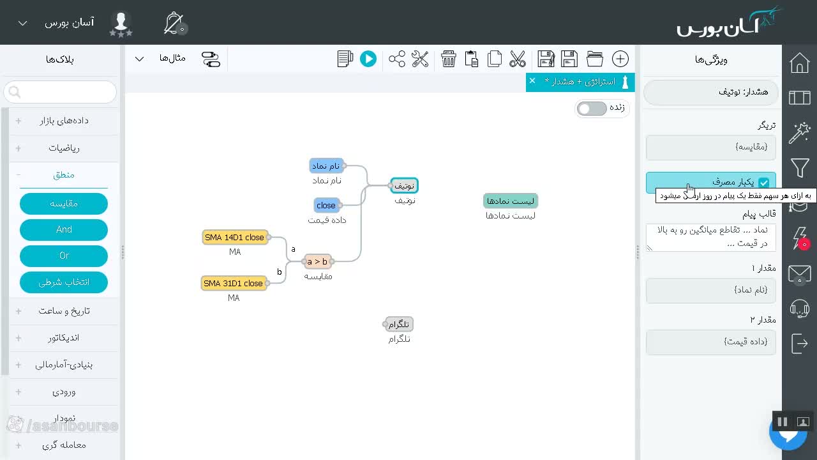Screen dimensions: 817x460
Task: Click the blocks search field
Action: click(x=61, y=92)
